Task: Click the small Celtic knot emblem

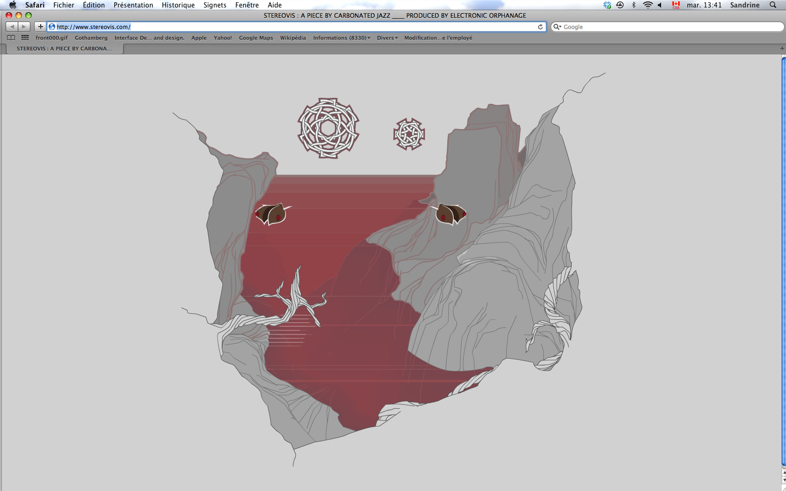Action: coord(409,134)
